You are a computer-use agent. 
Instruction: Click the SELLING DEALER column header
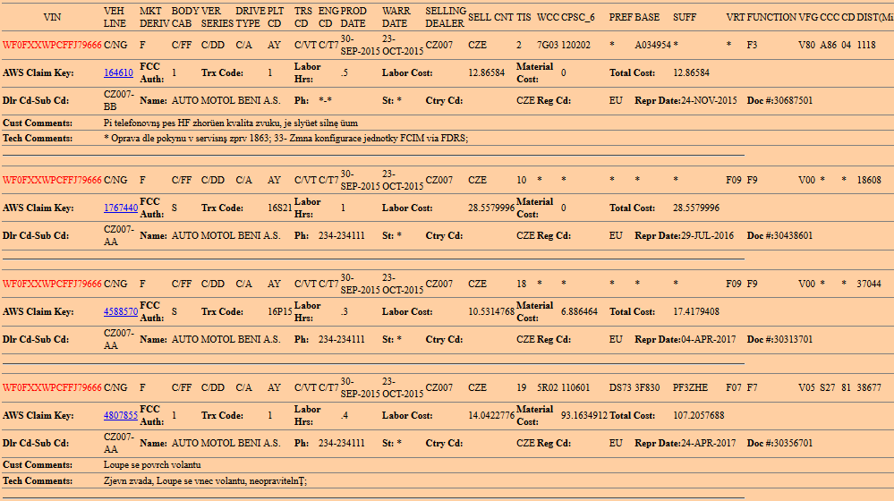(445, 17)
